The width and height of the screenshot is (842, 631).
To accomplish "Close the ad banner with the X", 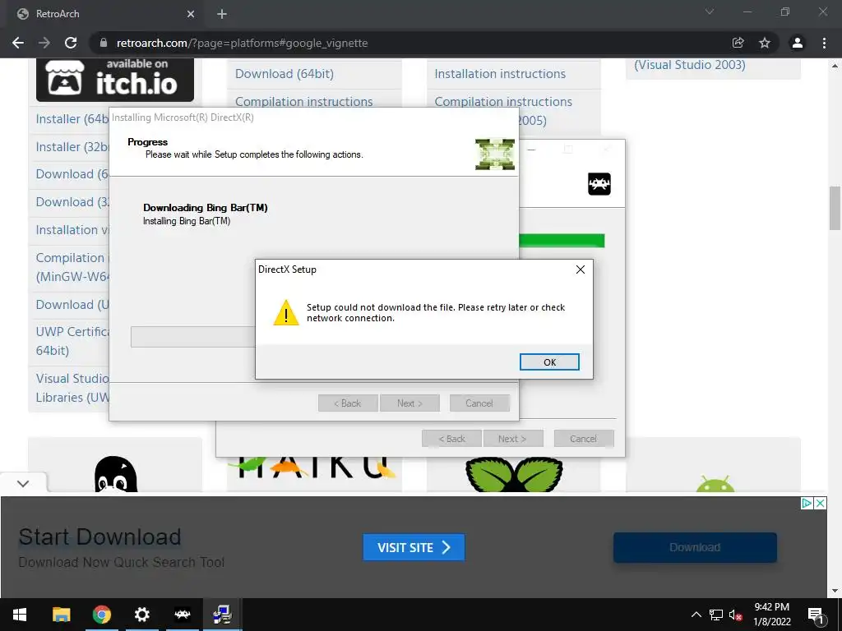I will point(820,504).
